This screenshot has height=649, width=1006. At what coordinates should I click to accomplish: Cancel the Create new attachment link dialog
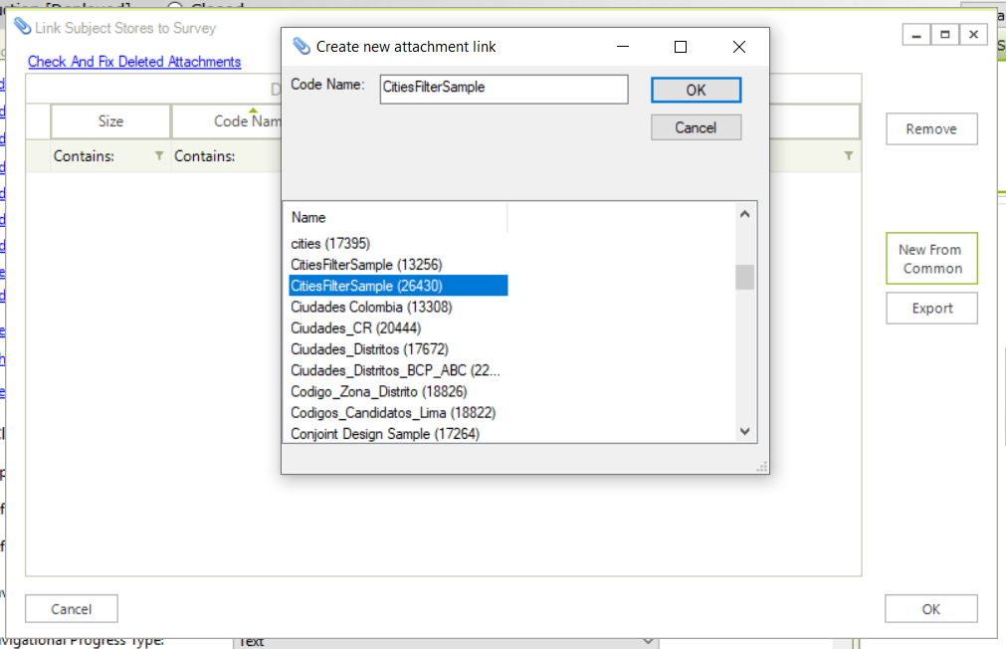pyautogui.click(x=697, y=127)
